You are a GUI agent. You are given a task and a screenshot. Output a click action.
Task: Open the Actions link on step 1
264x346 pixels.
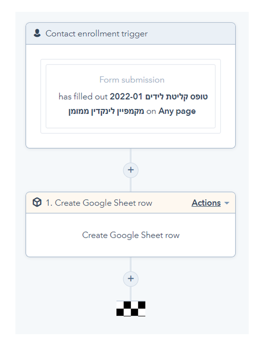[206, 203]
